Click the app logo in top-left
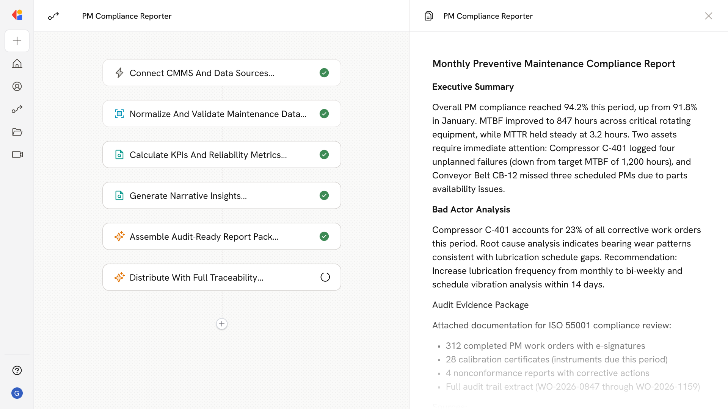The width and height of the screenshot is (728, 409). 17,15
